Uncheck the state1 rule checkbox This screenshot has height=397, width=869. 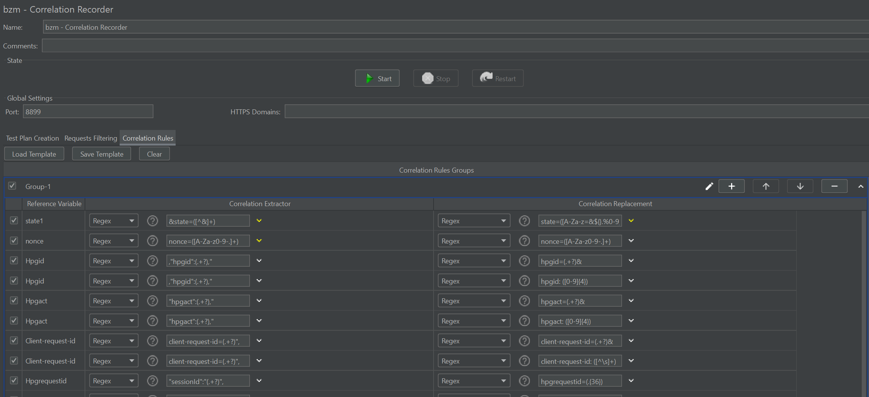[14, 221]
